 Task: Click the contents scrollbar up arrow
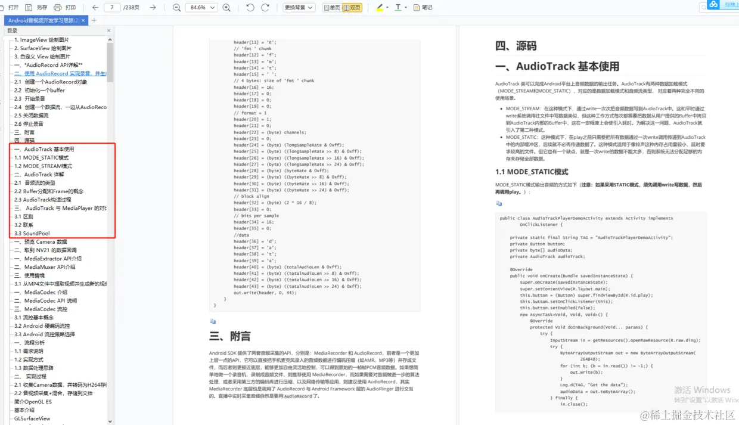pos(110,39)
